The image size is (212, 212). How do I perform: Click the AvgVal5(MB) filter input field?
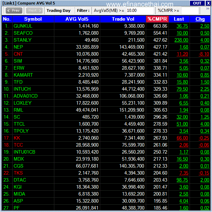pyautogui.click(x=140, y=10)
